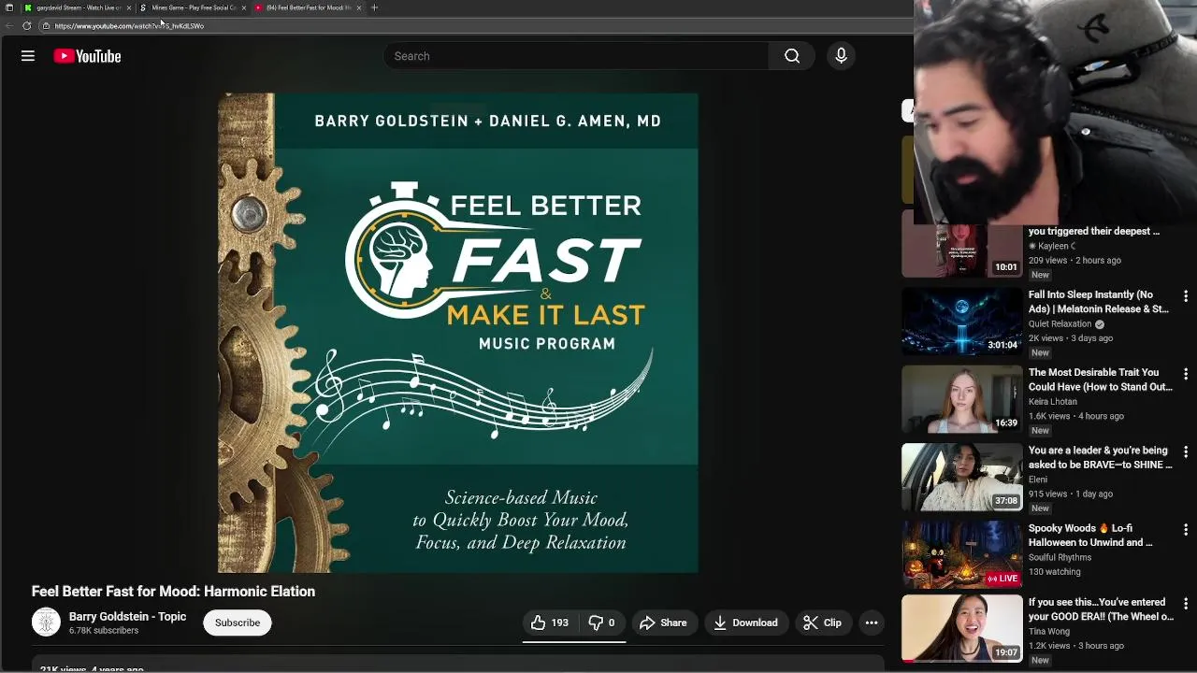Share the video
This screenshot has width=1197, height=673.
tap(663, 623)
